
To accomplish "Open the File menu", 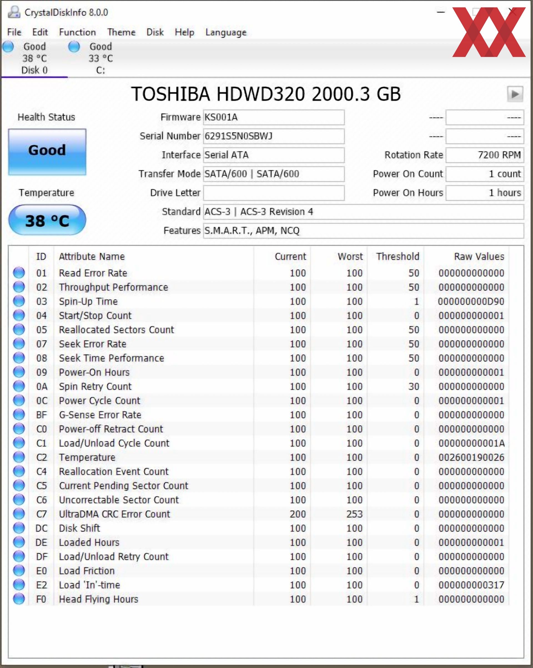I will click(x=14, y=32).
